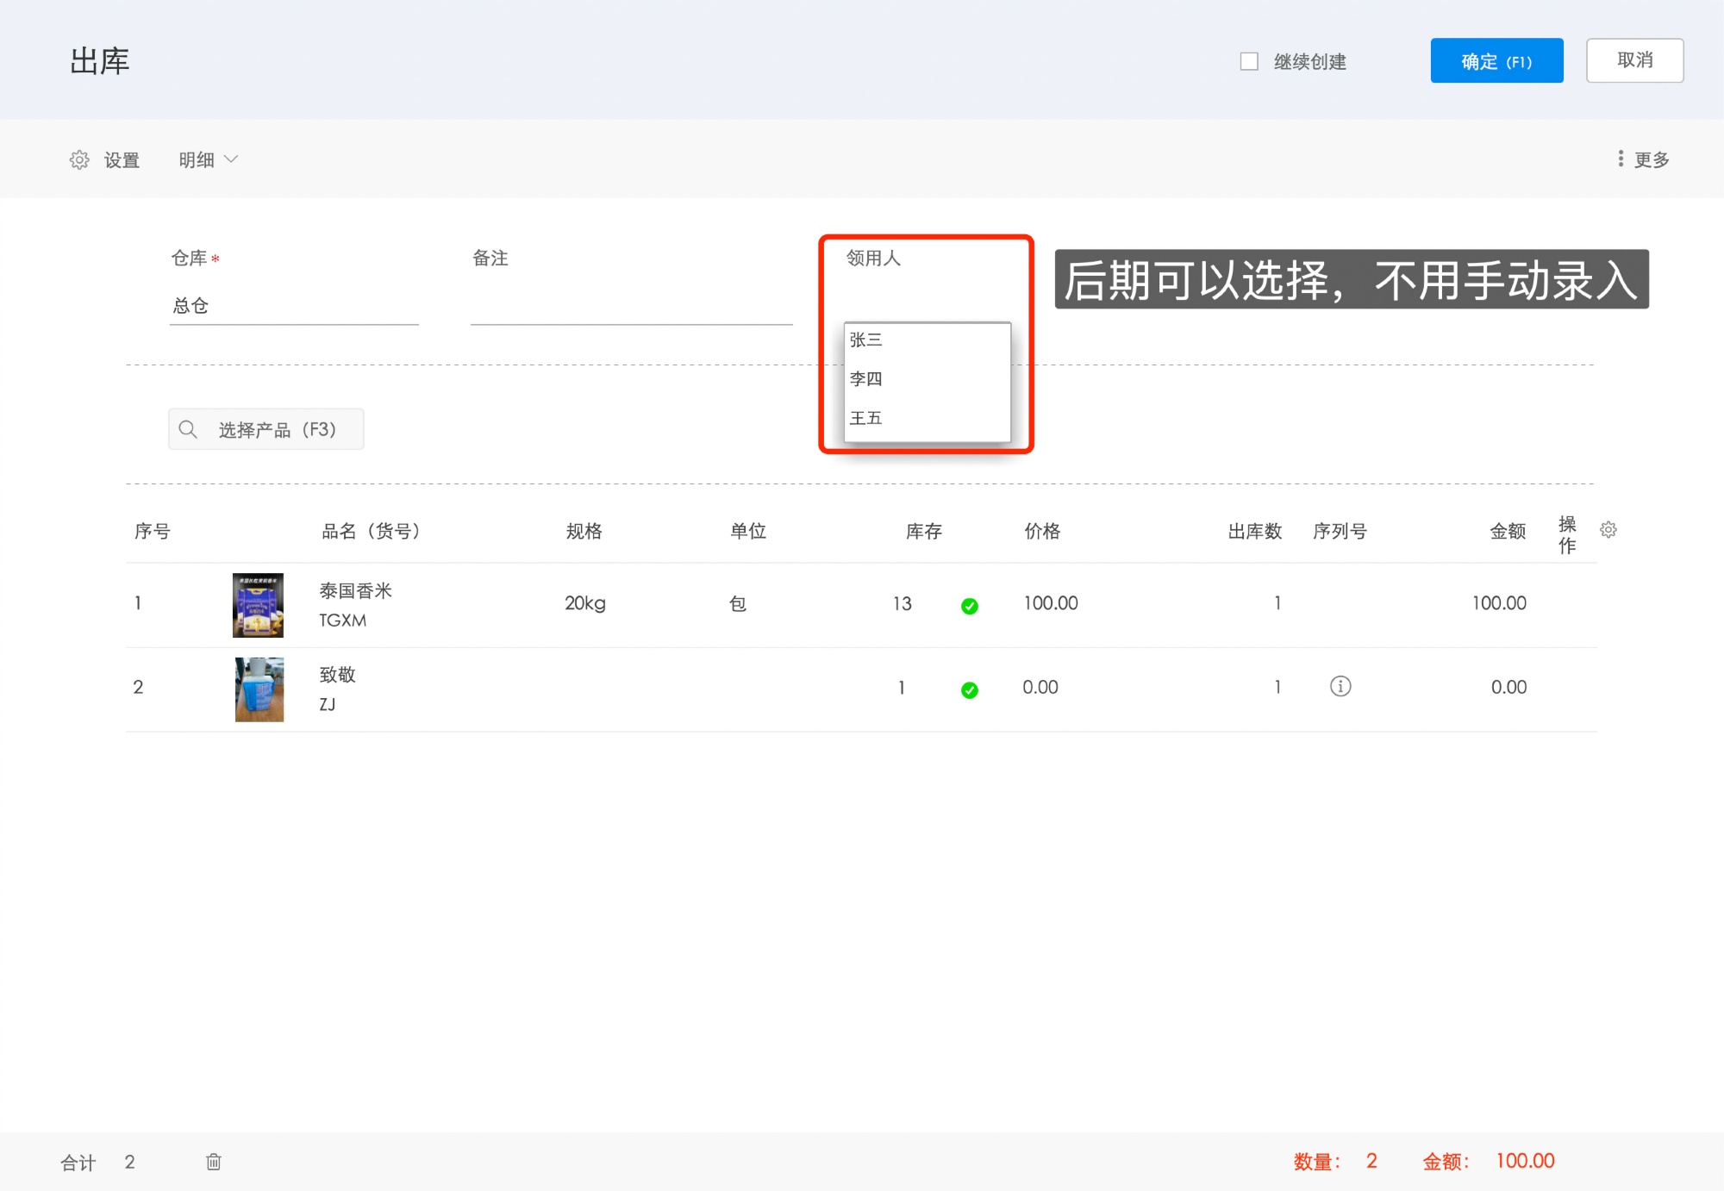
Task: Click the trash icon in footer
Action: tap(213, 1162)
